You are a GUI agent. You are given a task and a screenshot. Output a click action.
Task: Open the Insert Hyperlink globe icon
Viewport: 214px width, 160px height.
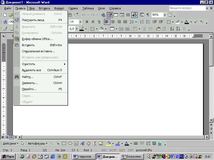(x=104, y=15)
